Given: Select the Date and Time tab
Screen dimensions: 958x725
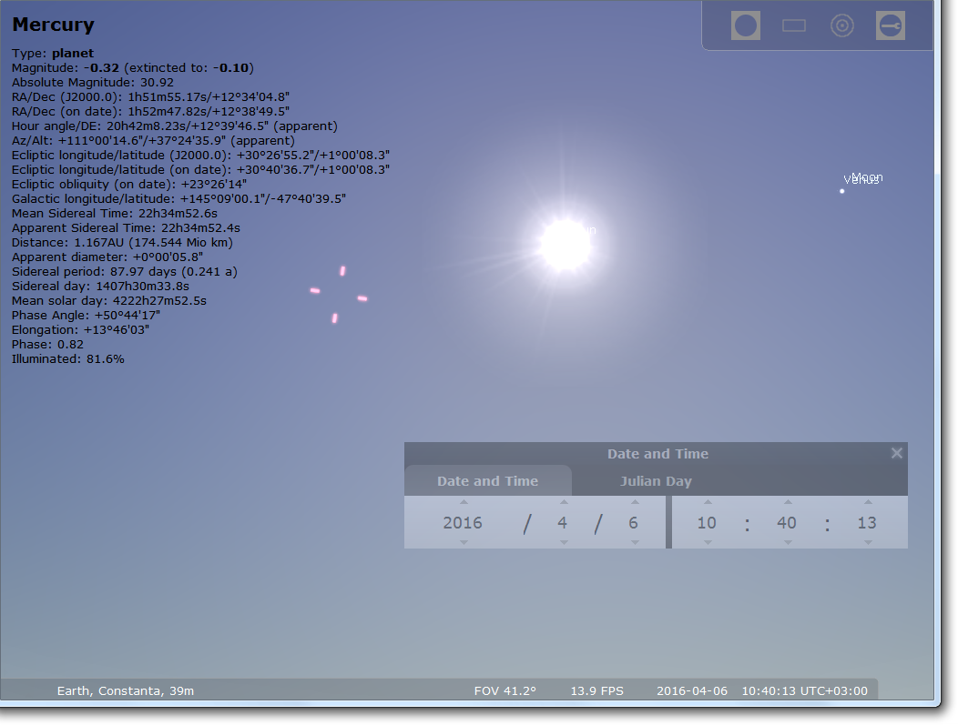Looking at the screenshot, I should (487, 481).
